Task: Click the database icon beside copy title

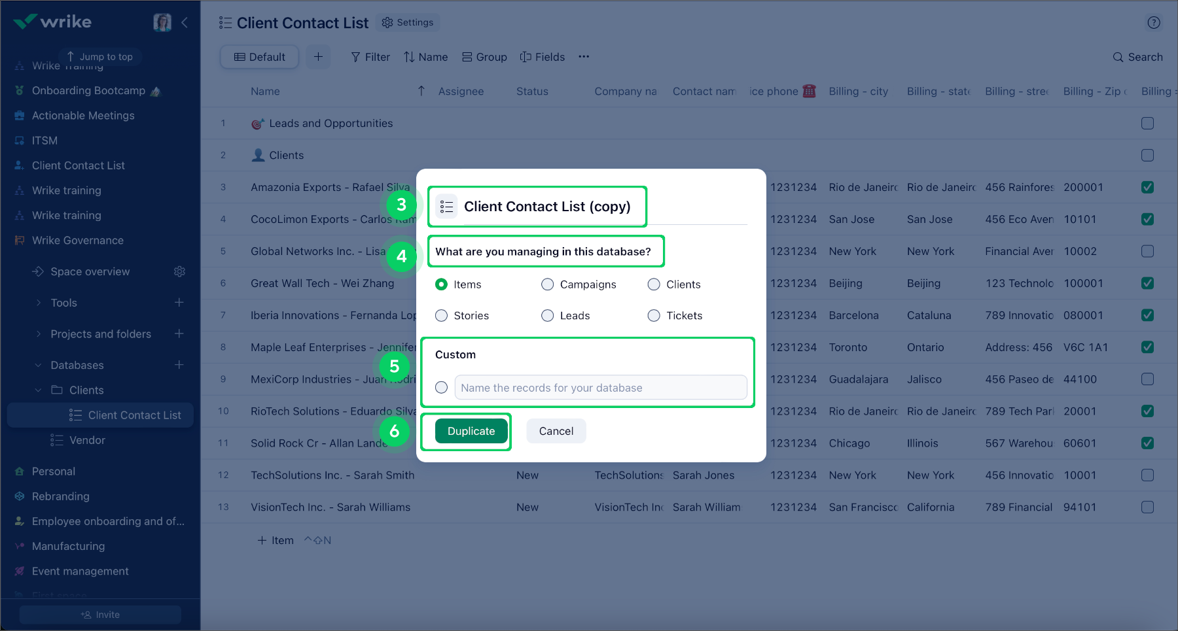Action: (x=447, y=207)
